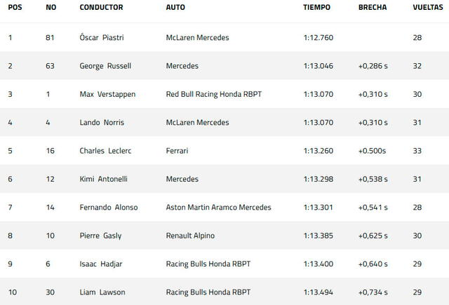This screenshot has height=305, width=449.
Task: Select the TIEMPO column header
Action: pyautogui.click(x=316, y=7)
